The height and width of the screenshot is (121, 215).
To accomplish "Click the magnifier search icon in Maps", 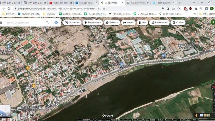I will (47, 23).
